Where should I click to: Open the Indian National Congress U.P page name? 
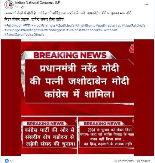pos(38,2)
